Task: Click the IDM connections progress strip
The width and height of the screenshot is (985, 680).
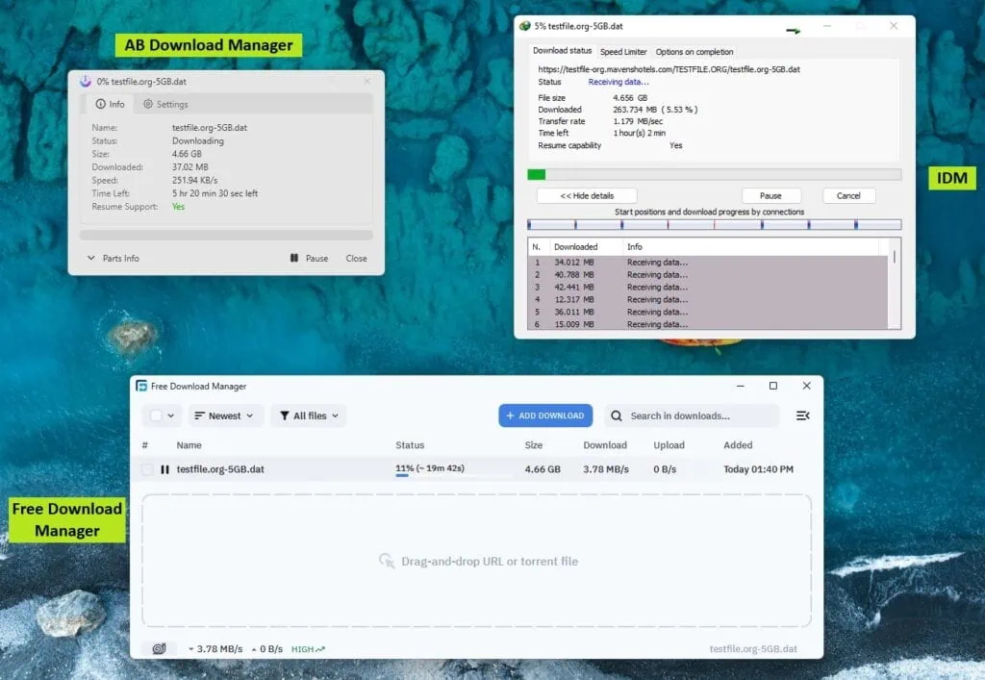Action: pos(715,224)
